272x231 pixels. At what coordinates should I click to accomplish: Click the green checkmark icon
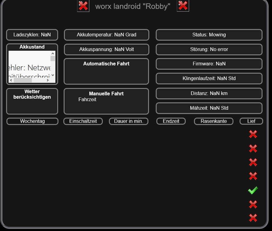[253, 190]
